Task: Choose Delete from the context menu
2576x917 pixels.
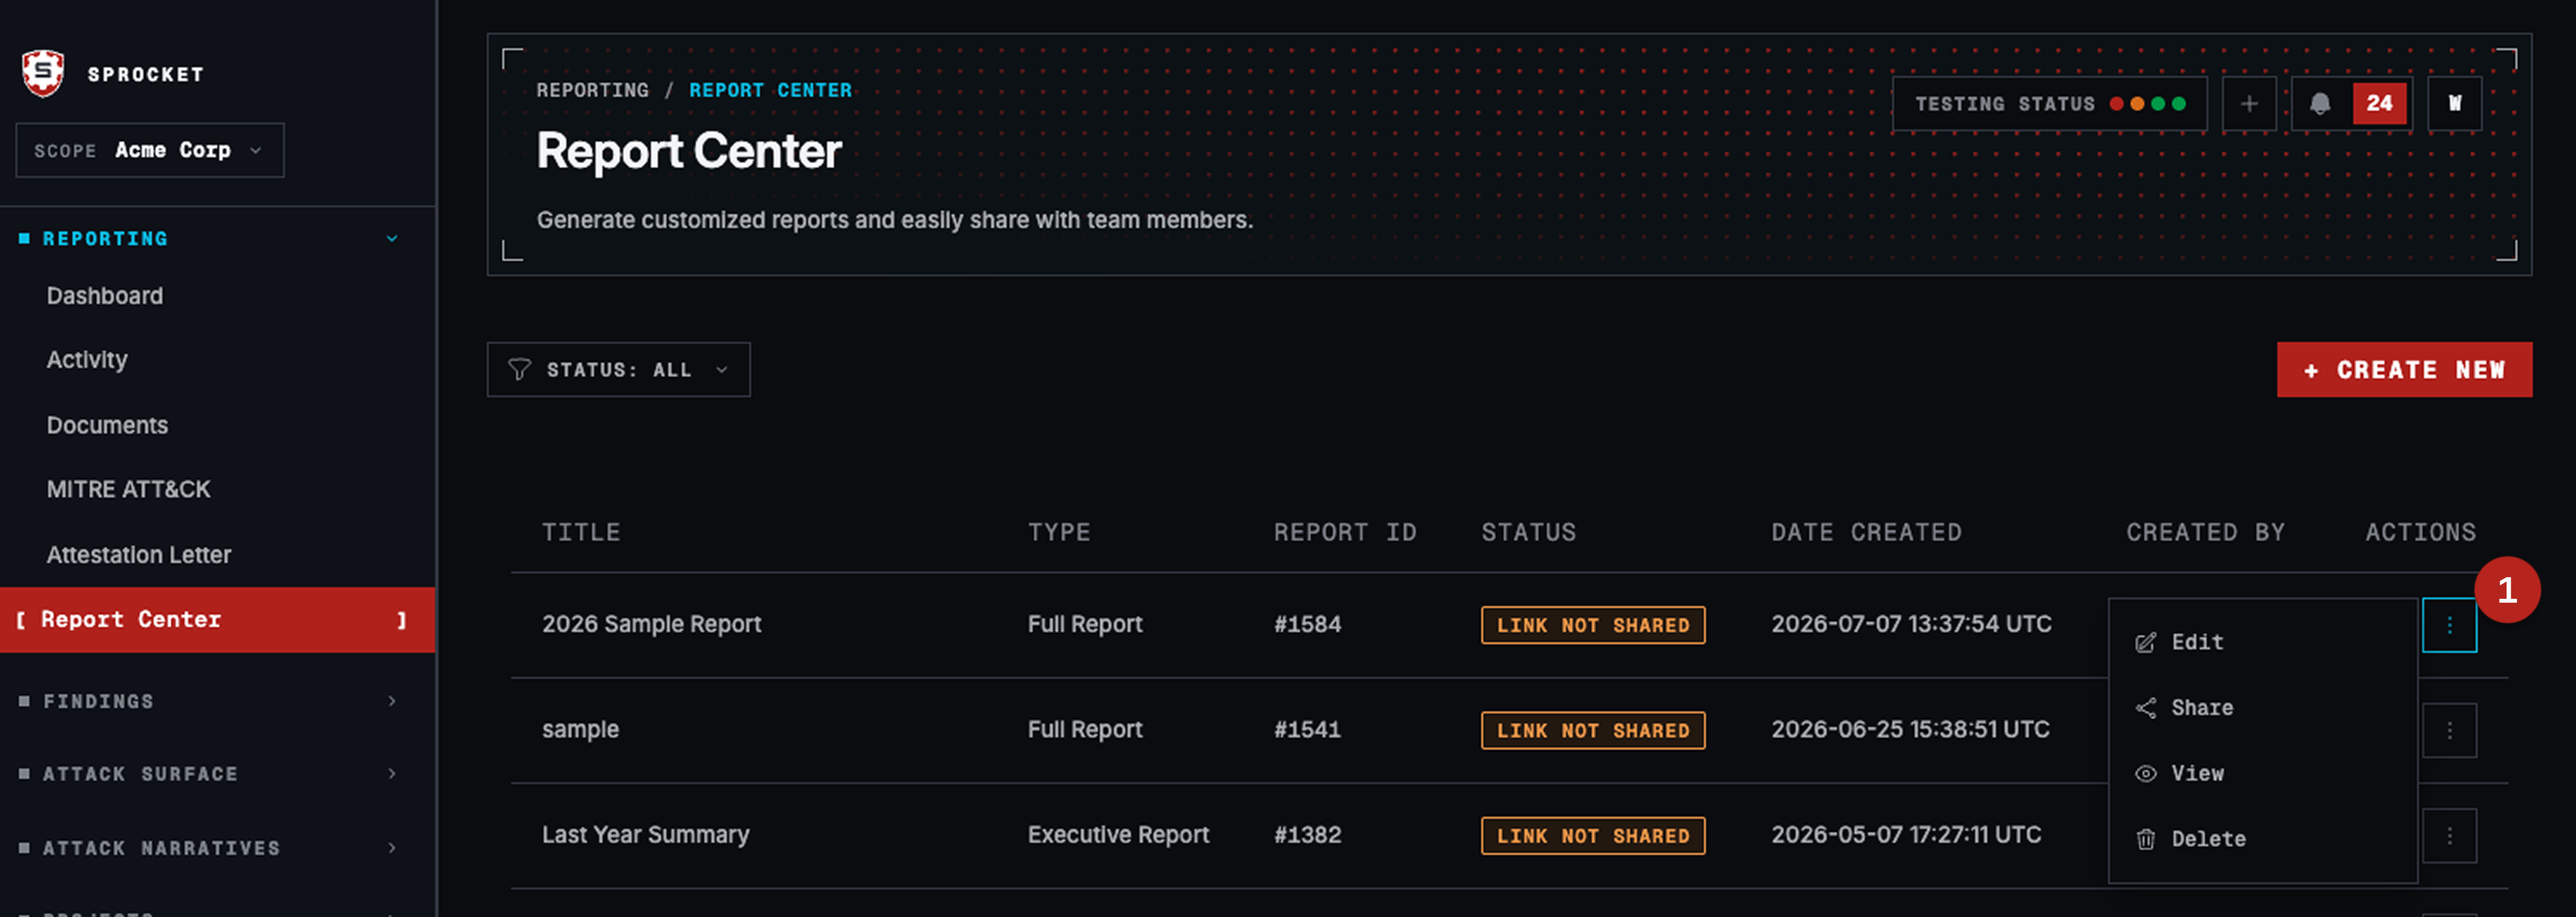Action: (2263, 839)
